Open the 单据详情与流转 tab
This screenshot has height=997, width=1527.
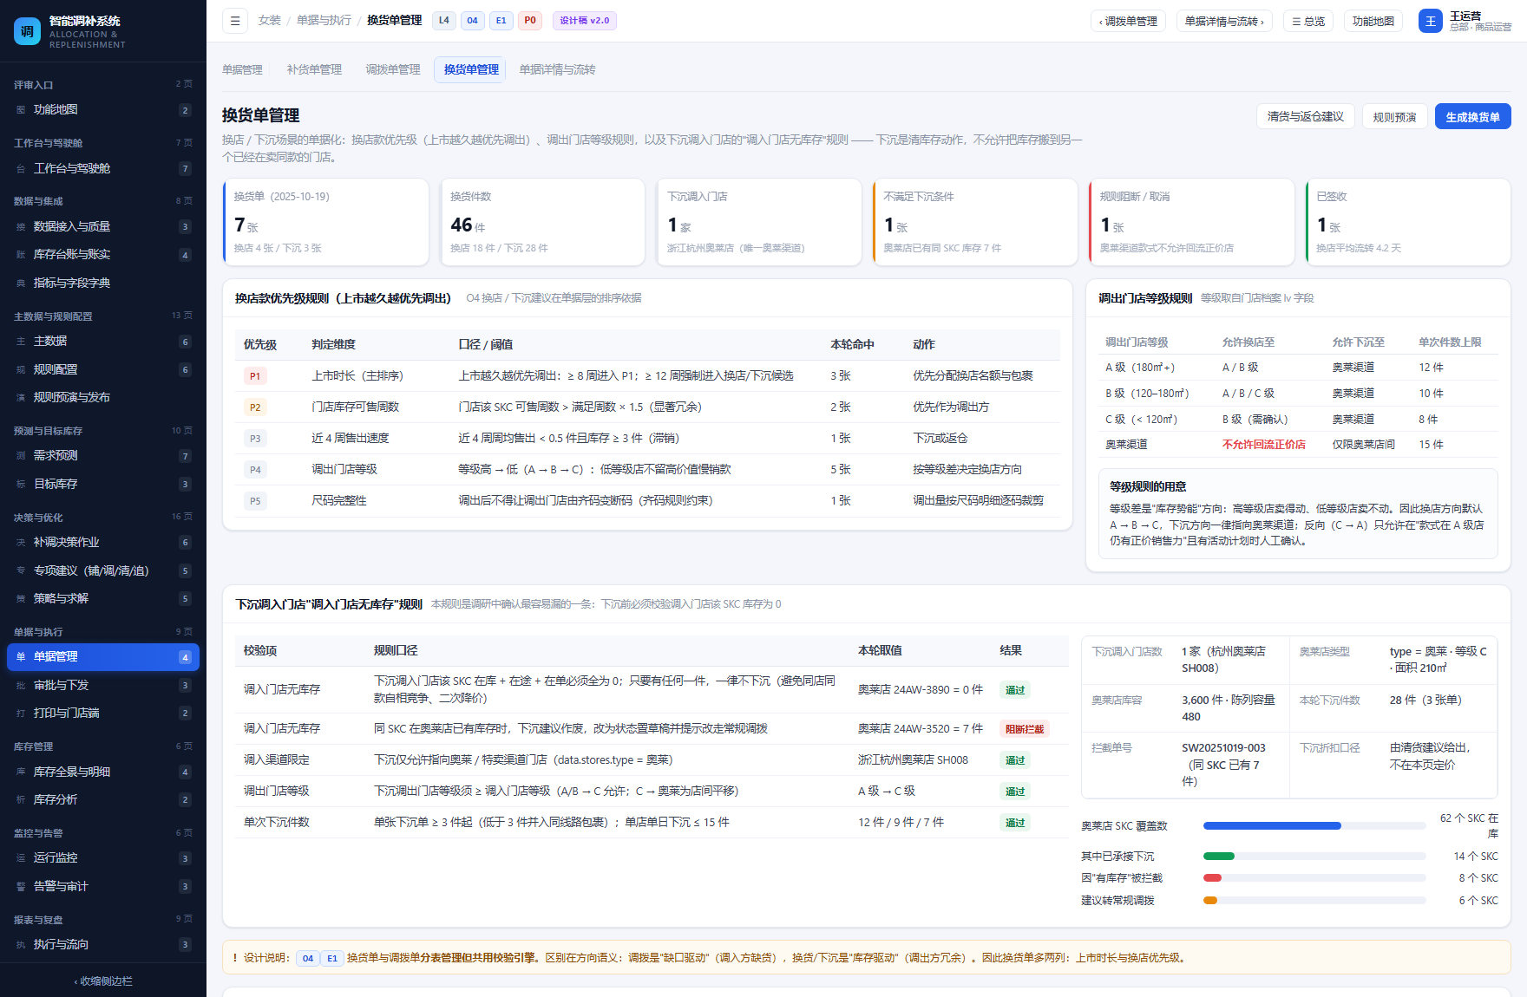[x=558, y=69]
